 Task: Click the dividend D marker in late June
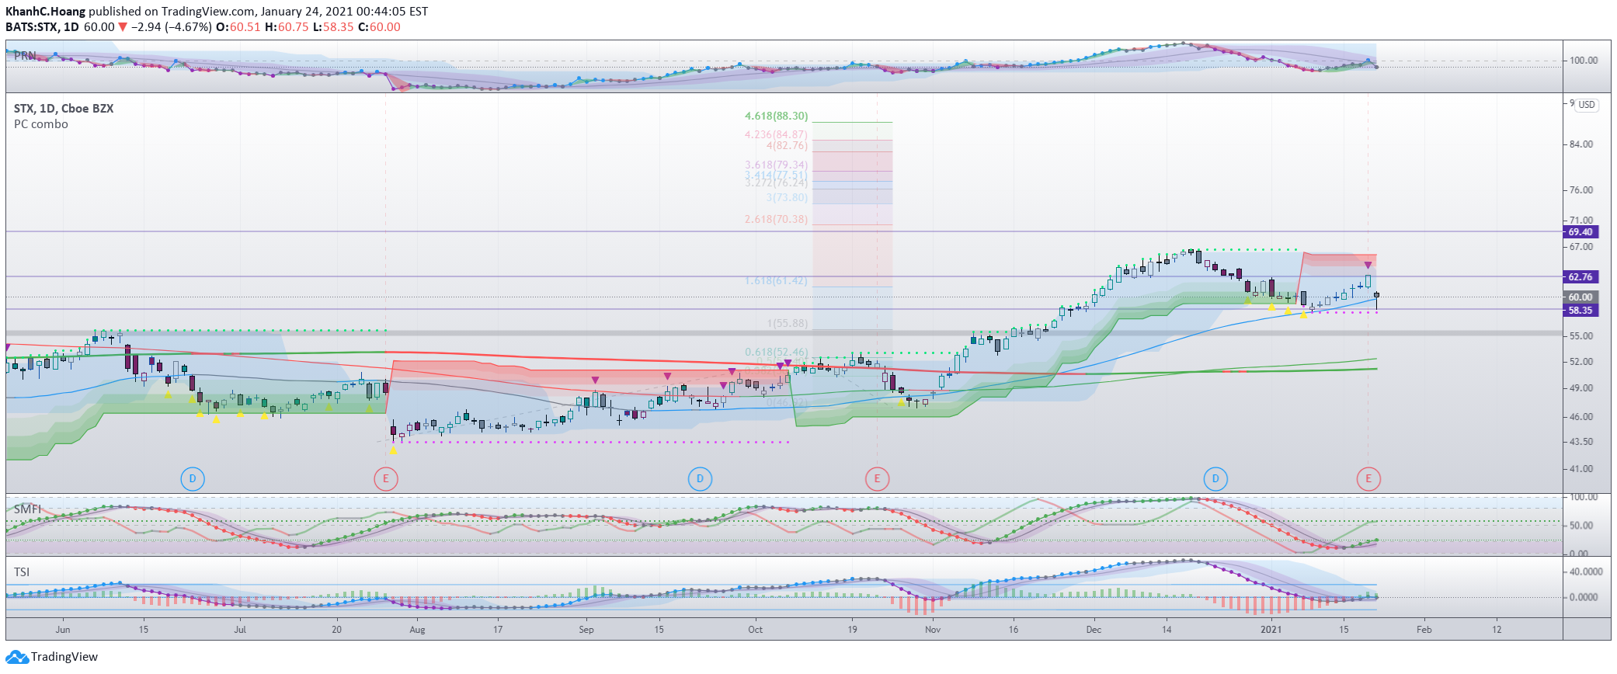[x=193, y=479]
